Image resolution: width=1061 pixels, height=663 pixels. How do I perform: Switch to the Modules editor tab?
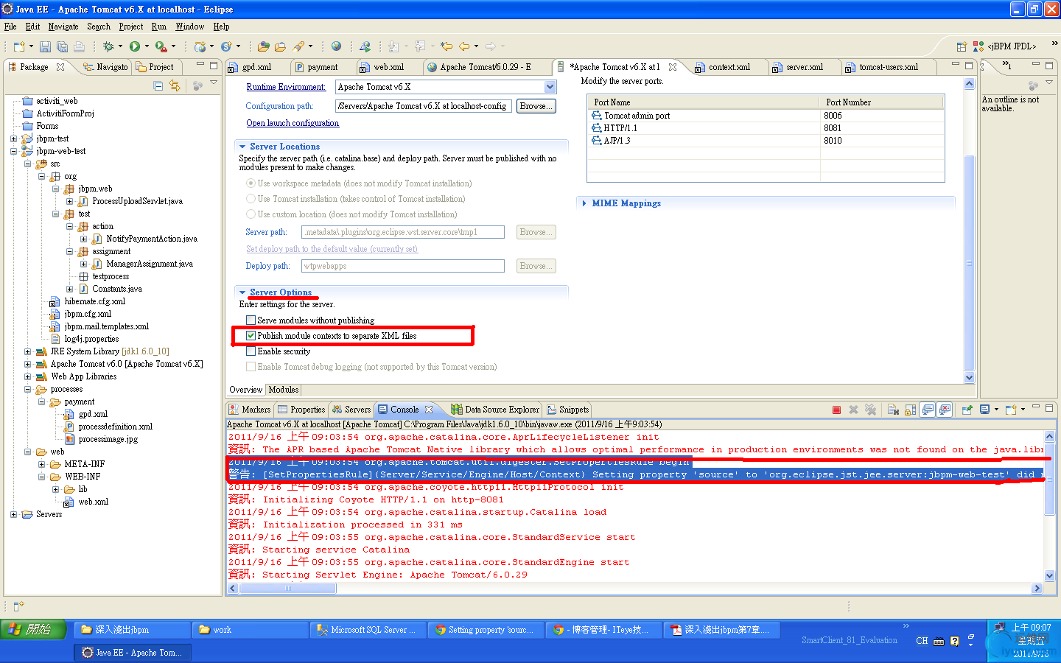(284, 390)
